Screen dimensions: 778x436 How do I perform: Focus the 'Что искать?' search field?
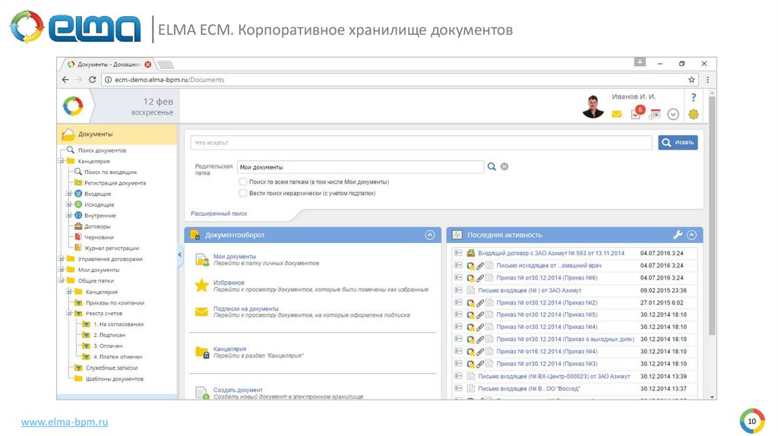(x=421, y=143)
